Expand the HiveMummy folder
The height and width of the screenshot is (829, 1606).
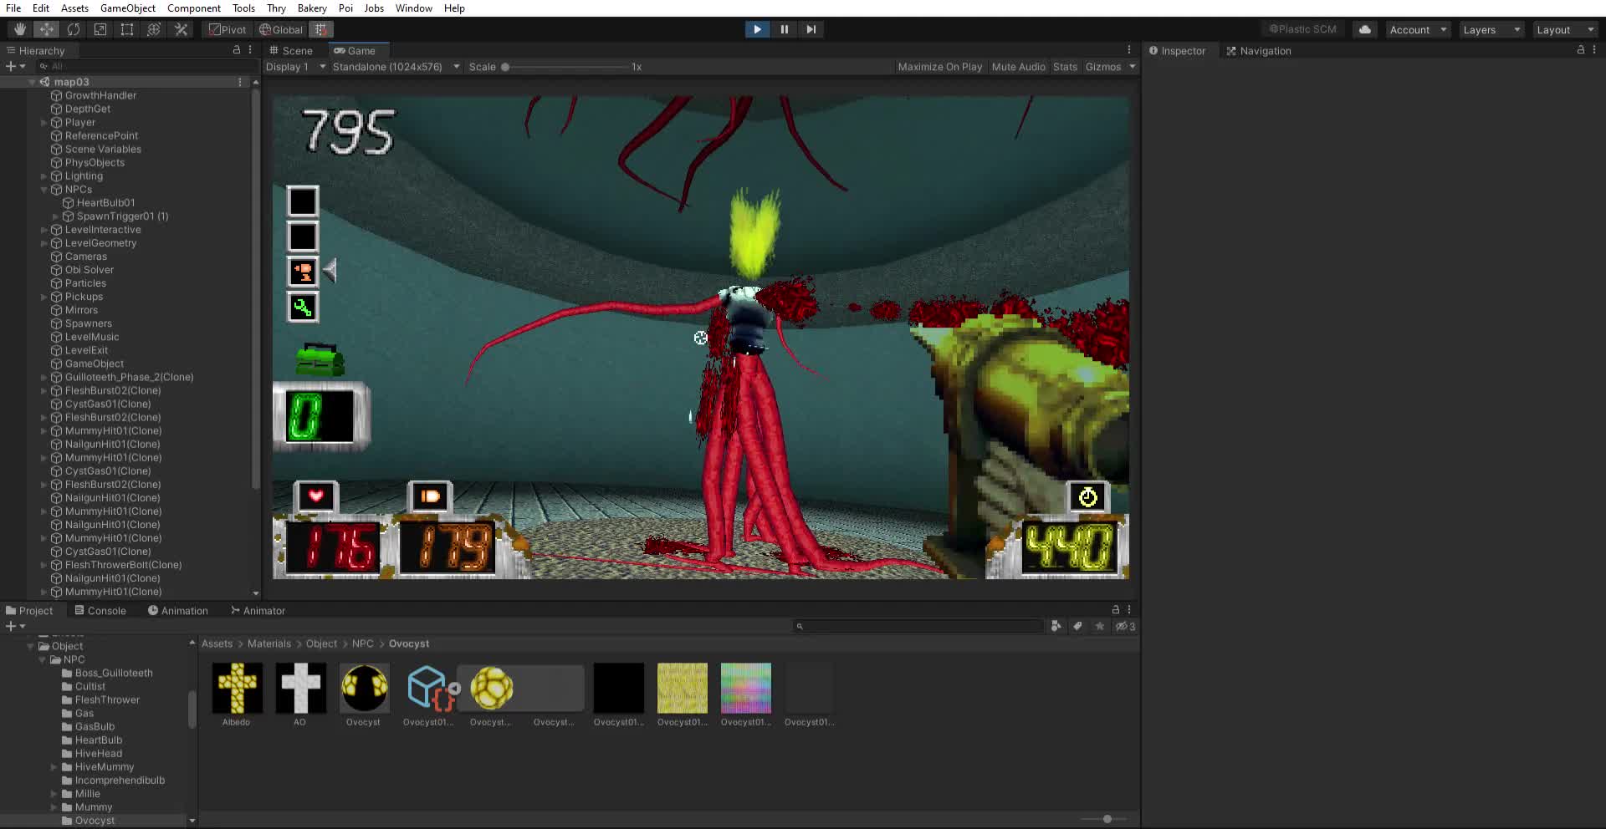54,767
